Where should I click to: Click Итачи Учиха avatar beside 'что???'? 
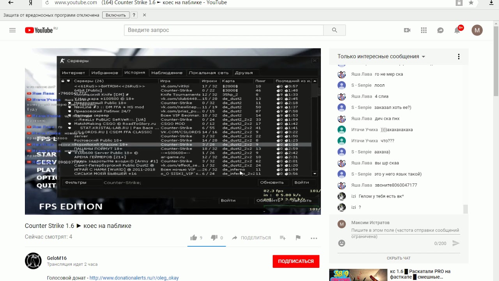[342, 141]
